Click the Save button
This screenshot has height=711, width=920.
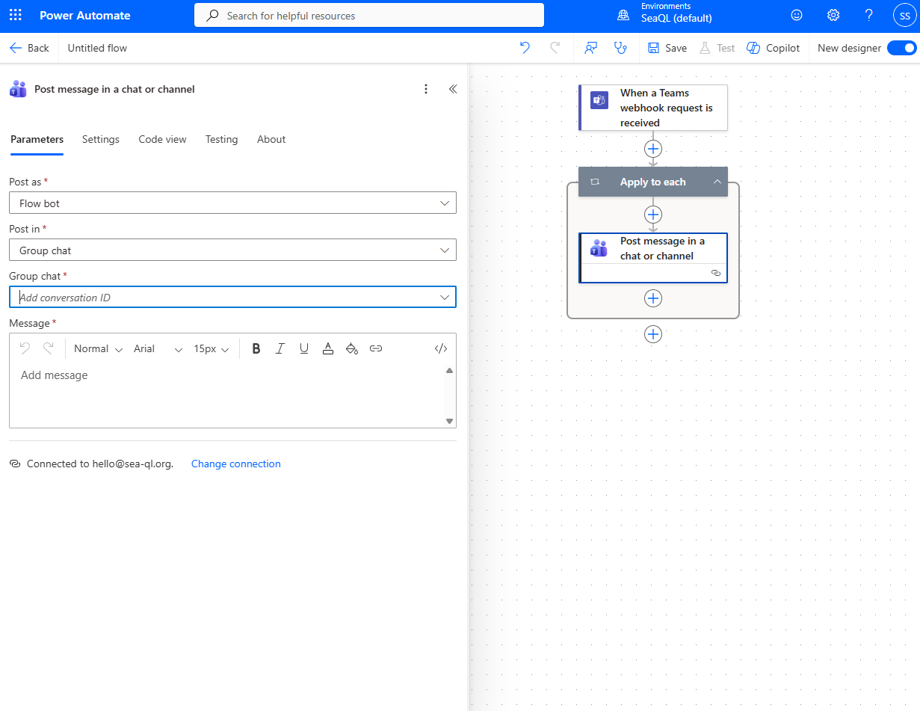667,48
